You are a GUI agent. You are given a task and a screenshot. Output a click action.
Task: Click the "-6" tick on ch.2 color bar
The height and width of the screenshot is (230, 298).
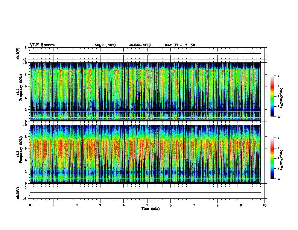278,138
